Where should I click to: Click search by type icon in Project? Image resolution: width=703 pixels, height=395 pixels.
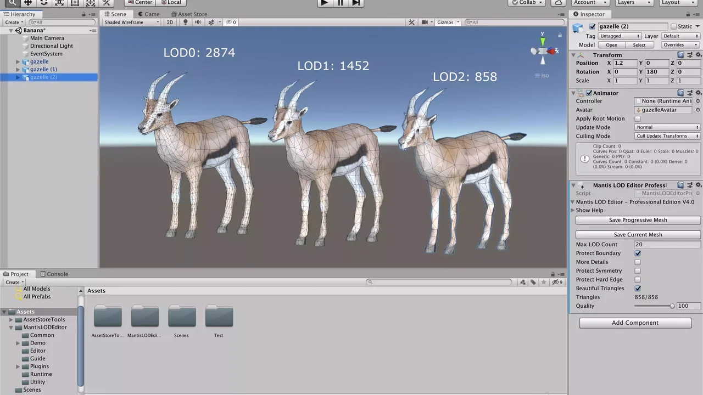523,282
